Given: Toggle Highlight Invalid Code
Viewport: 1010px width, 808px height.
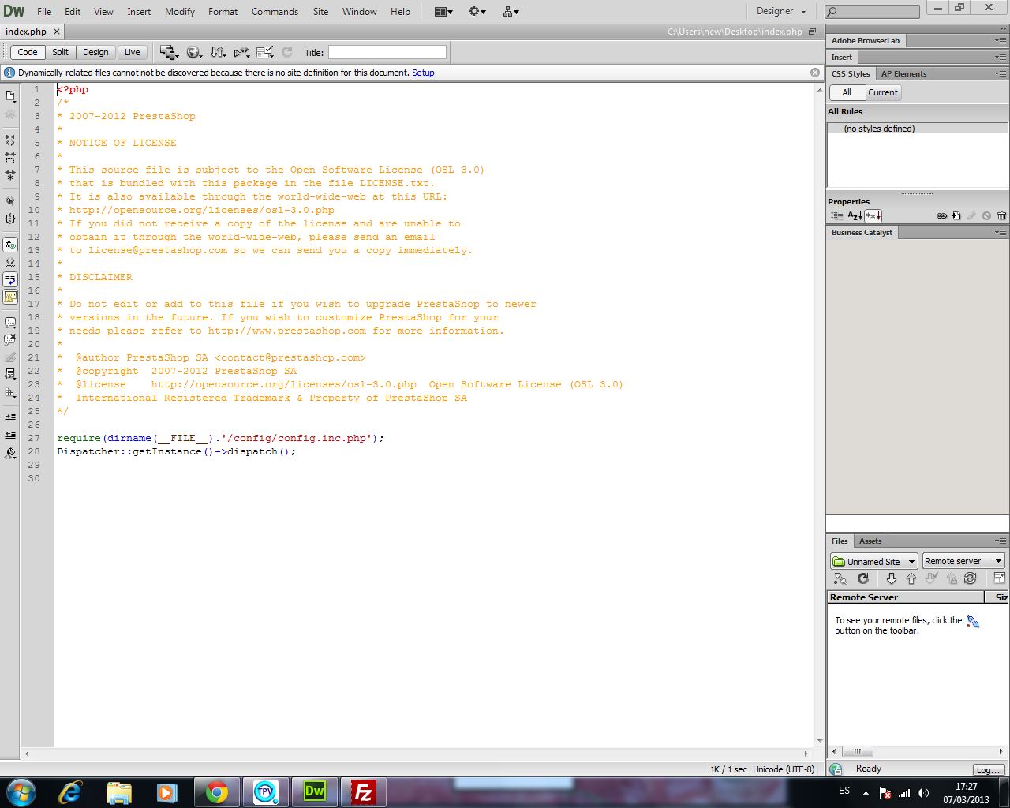Looking at the screenshot, I should click(x=10, y=262).
